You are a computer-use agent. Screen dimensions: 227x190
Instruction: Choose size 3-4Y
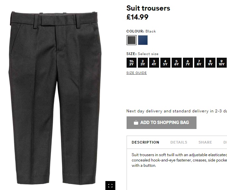point(154,63)
